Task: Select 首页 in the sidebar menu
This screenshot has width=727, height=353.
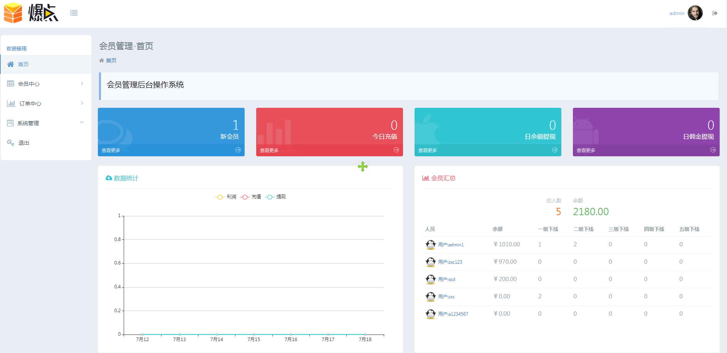Action: click(x=24, y=64)
